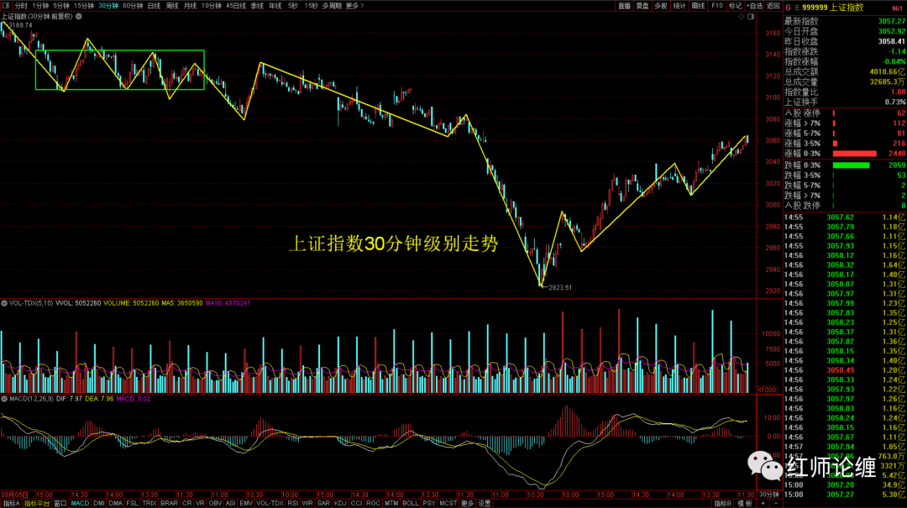
Task: Click the 复盘 replay button
Action: click(642, 6)
